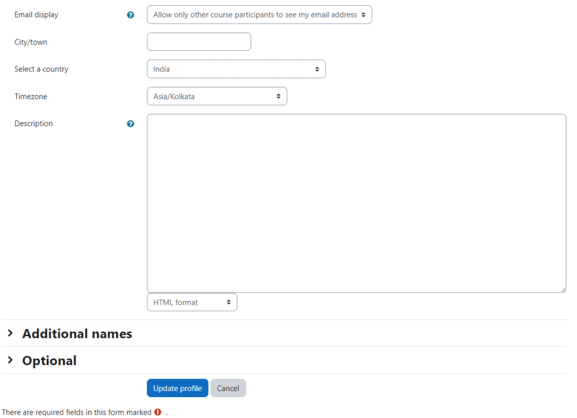Click the Email display help icon
577x418 pixels.
point(131,15)
